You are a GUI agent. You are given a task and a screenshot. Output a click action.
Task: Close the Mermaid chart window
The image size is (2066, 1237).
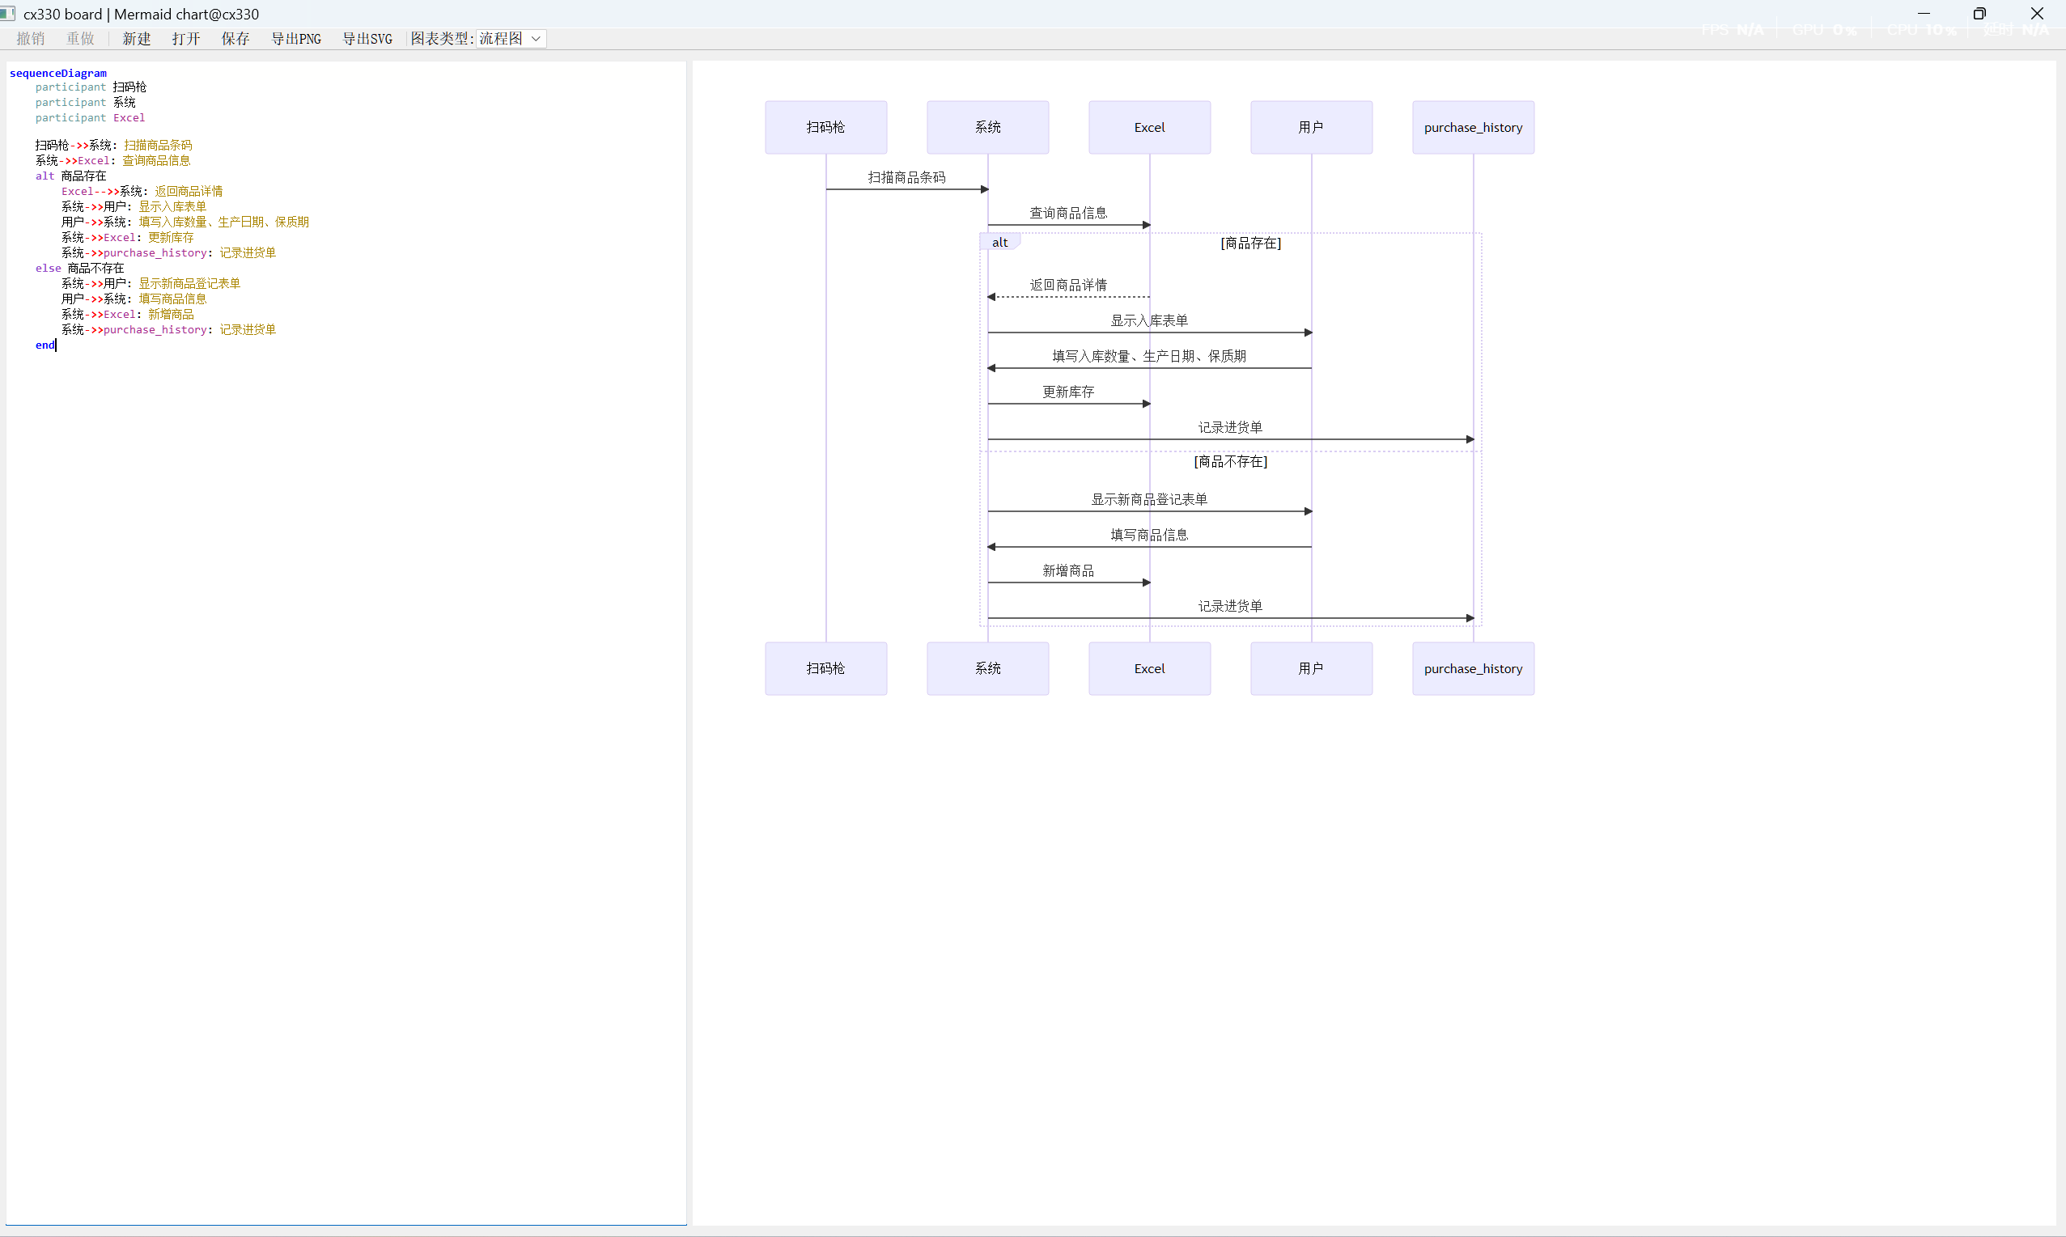click(2037, 13)
